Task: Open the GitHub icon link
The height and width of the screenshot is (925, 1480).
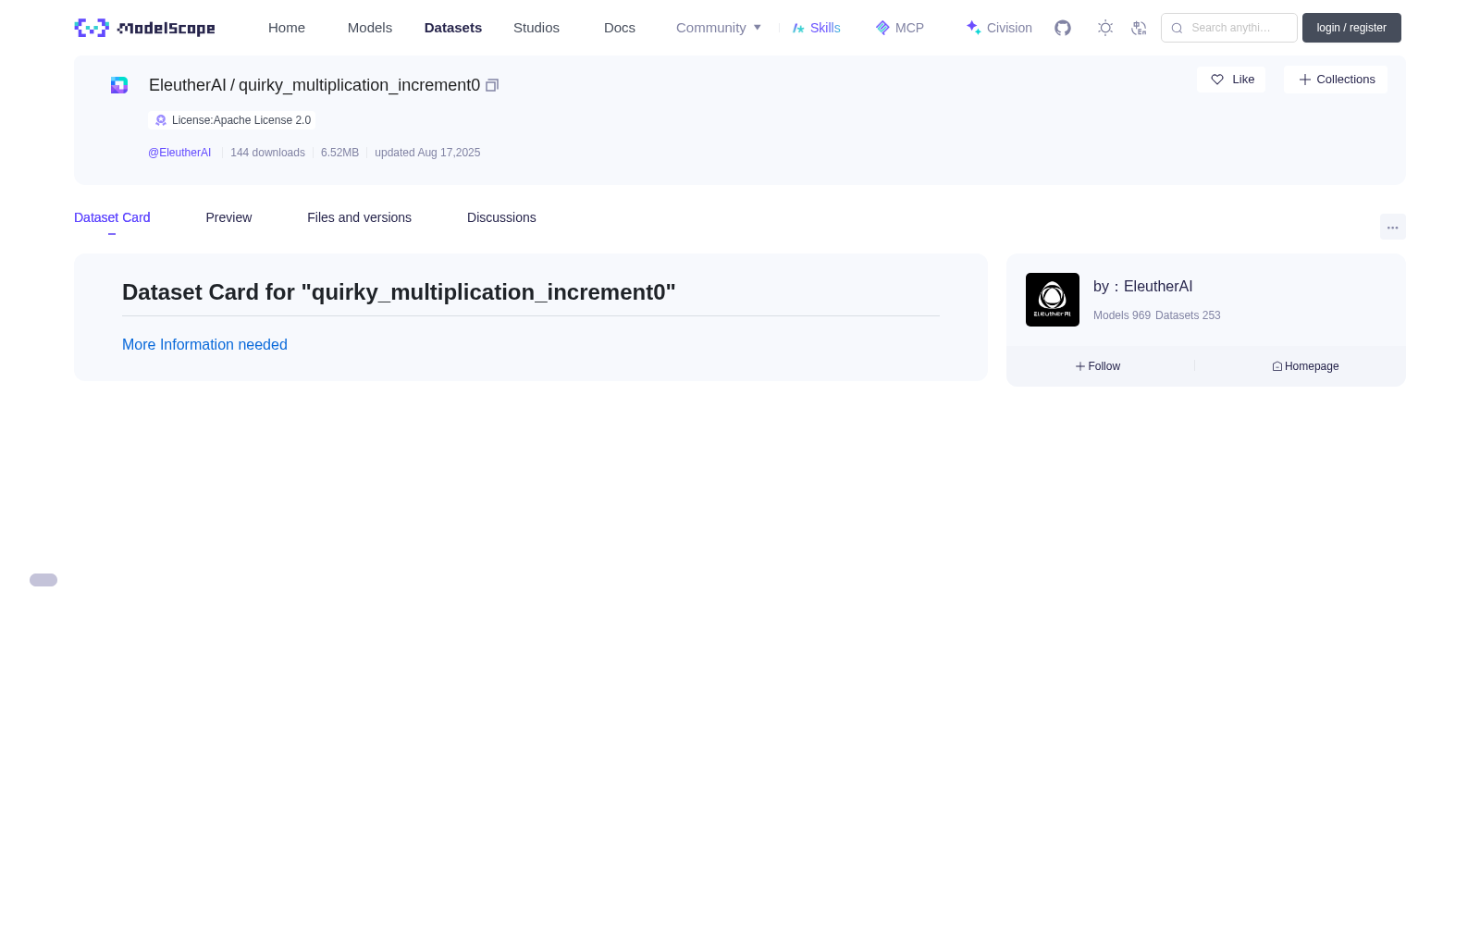Action: [1063, 28]
